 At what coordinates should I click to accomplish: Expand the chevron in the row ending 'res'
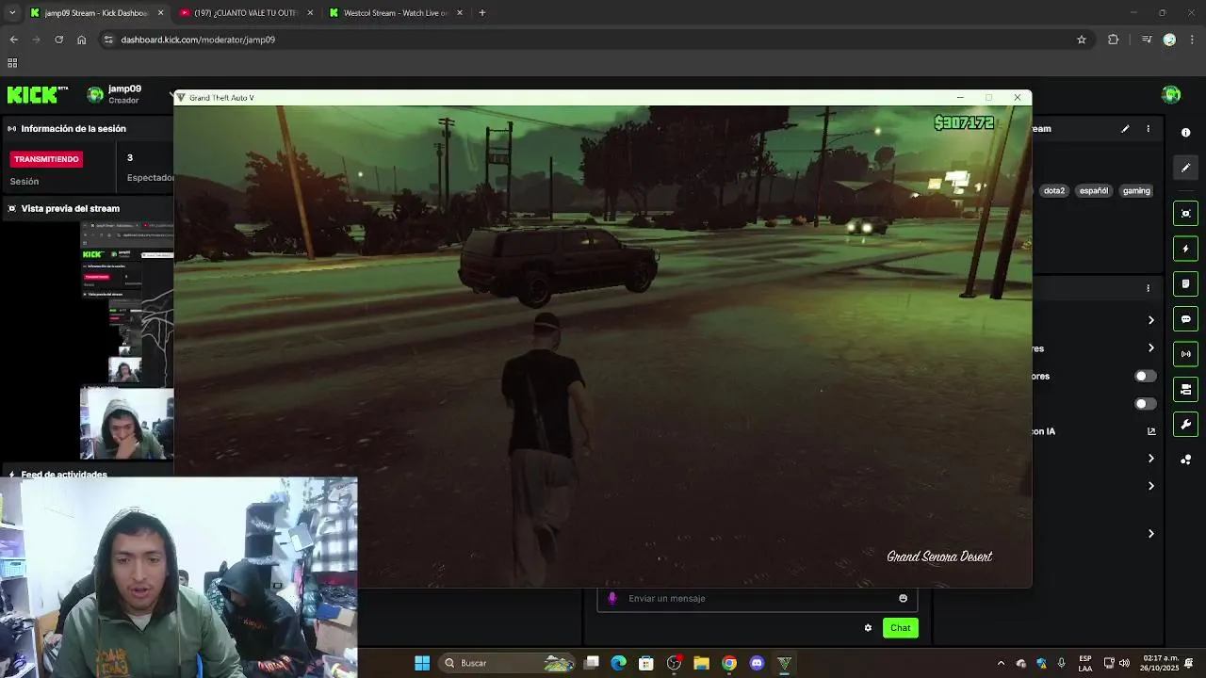coord(1150,347)
